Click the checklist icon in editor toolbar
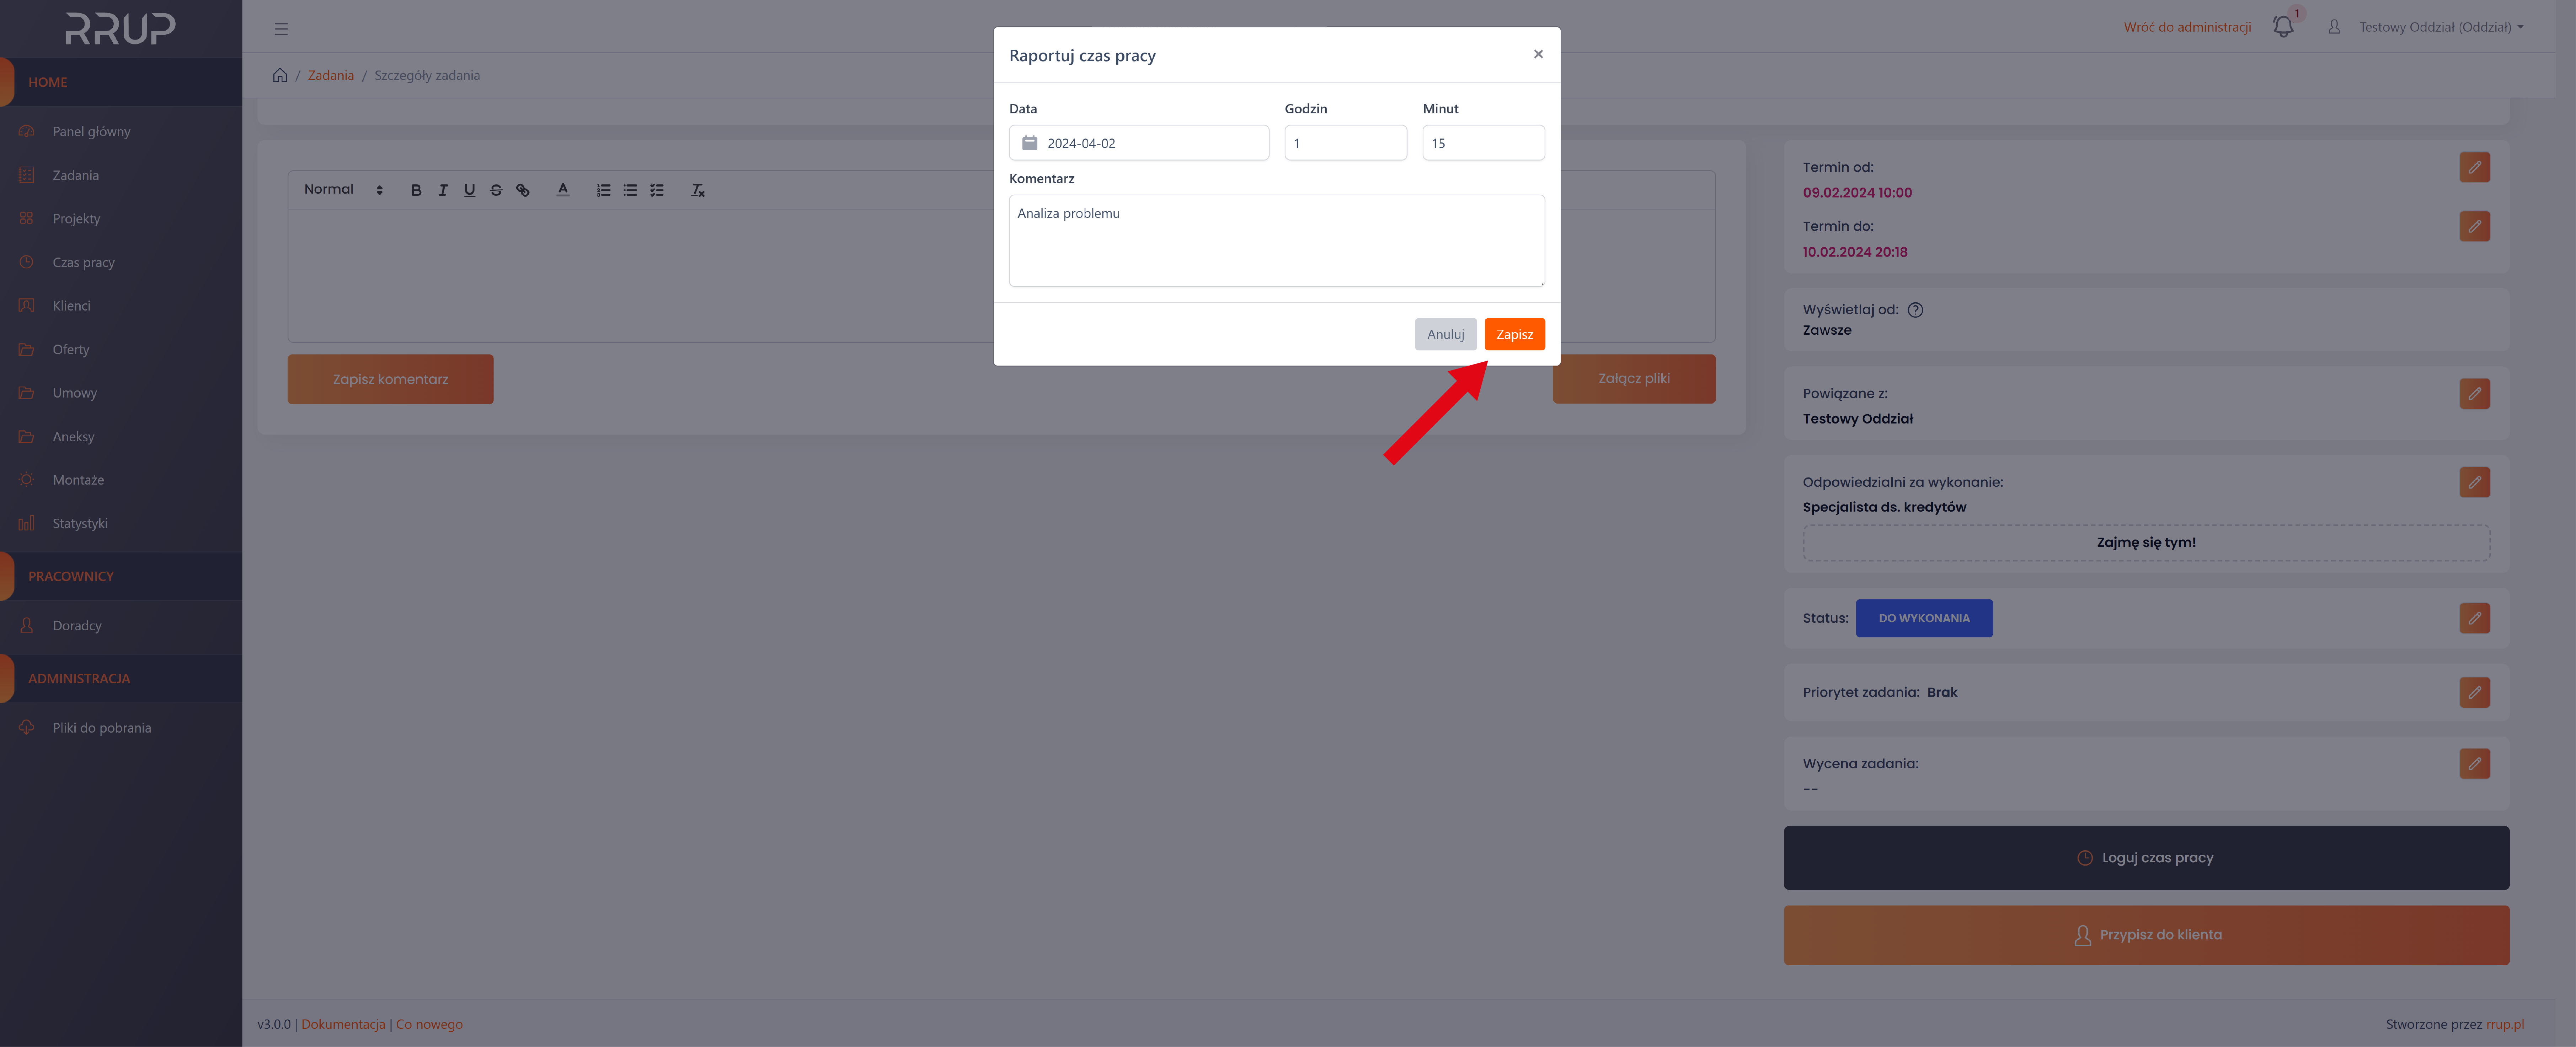2576x1047 pixels. [x=657, y=190]
